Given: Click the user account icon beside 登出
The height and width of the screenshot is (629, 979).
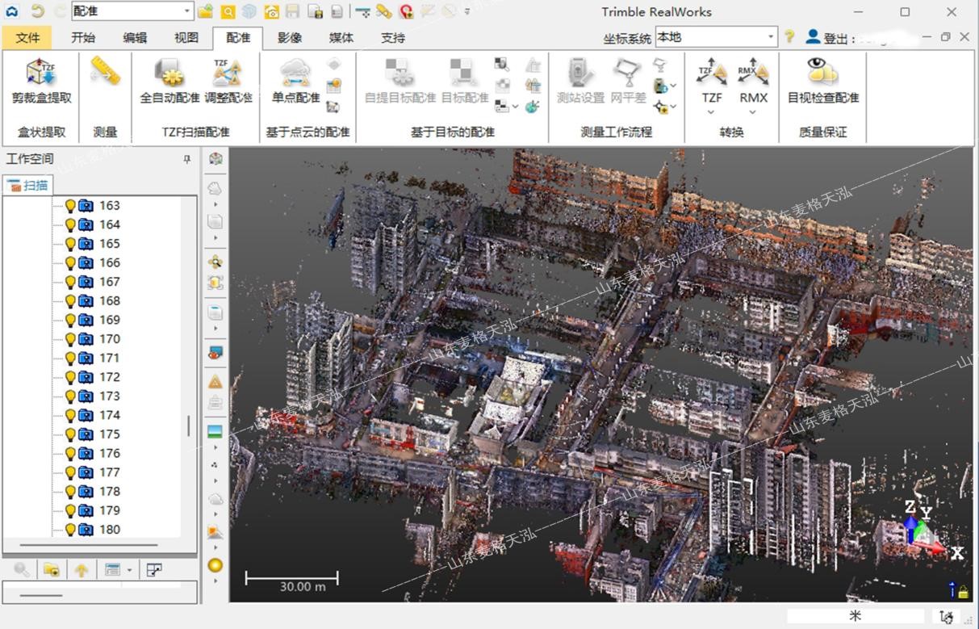Looking at the screenshot, I should (x=813, y=37).
